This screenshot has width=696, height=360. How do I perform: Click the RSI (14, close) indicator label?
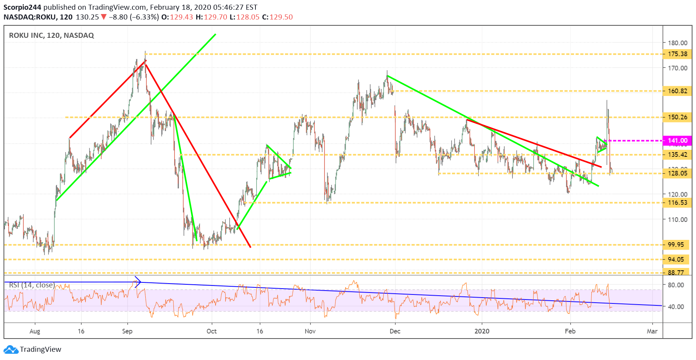32,285
